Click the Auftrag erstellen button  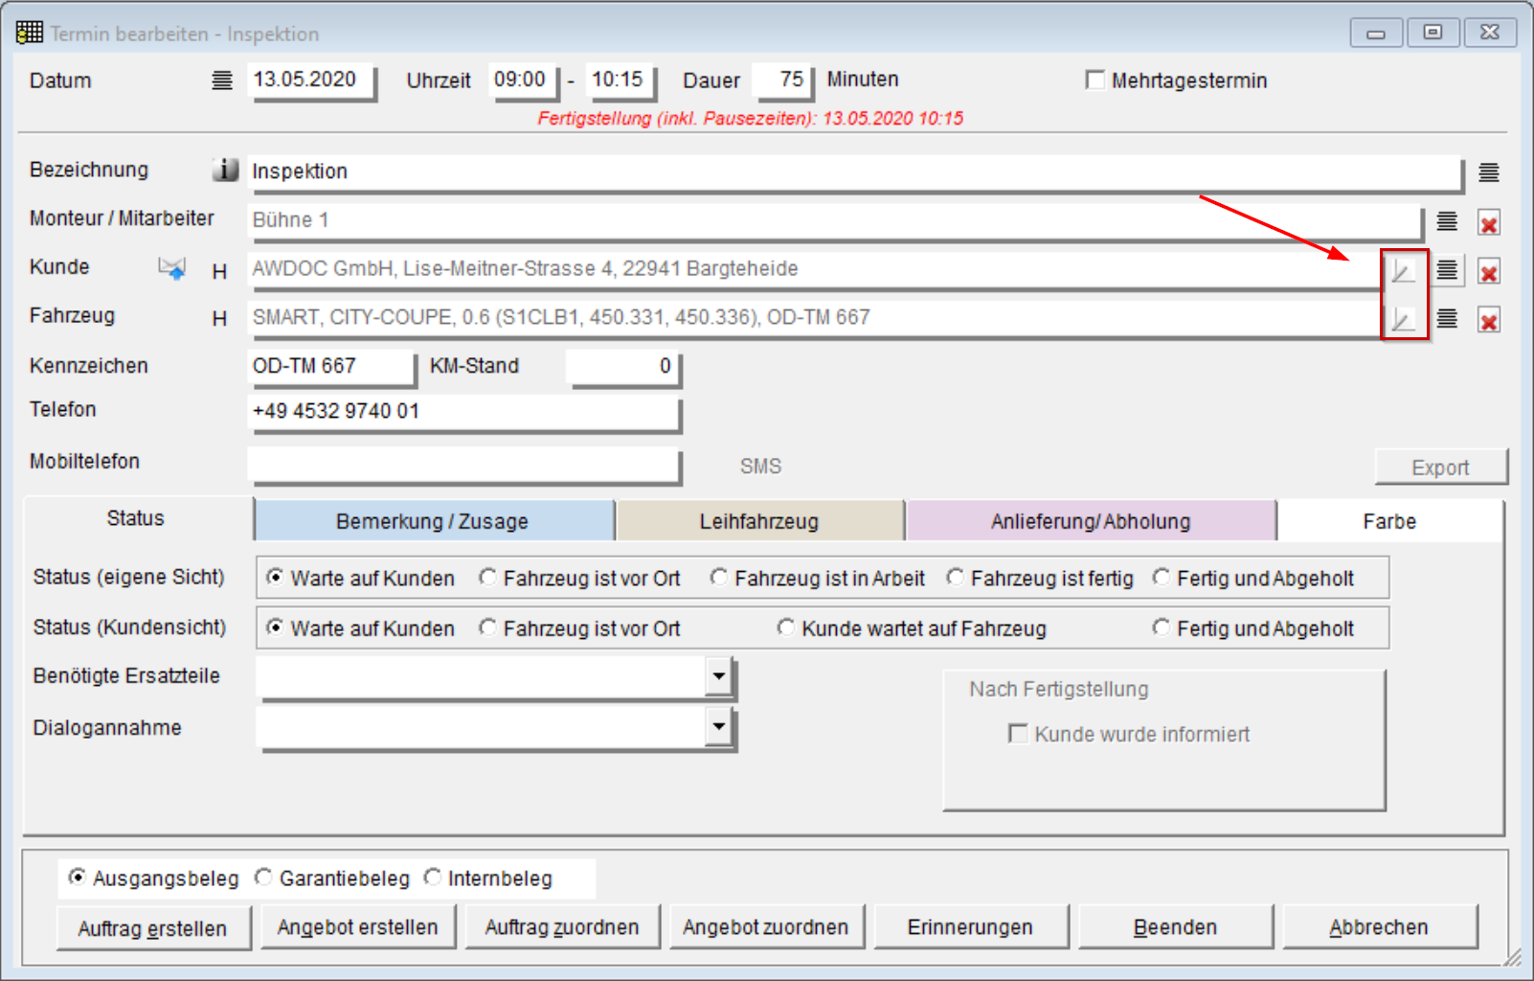(x=153, y=927)
